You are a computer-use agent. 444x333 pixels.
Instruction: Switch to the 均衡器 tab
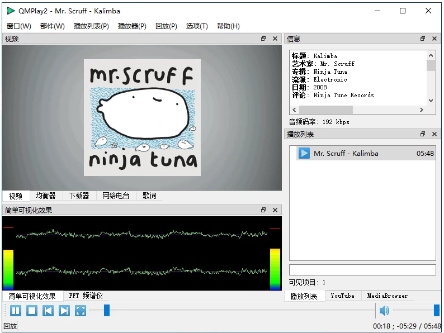tap(46, 196)
